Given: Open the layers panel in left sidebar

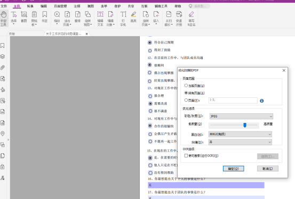Looking at the screenshot, I should point(3,56).
